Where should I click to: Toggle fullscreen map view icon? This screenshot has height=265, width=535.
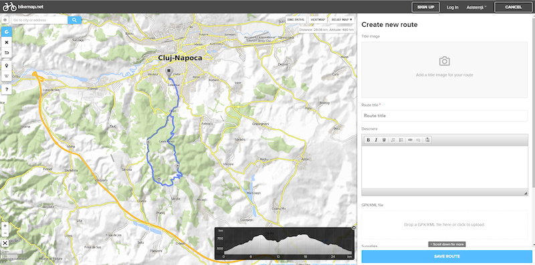5,243
